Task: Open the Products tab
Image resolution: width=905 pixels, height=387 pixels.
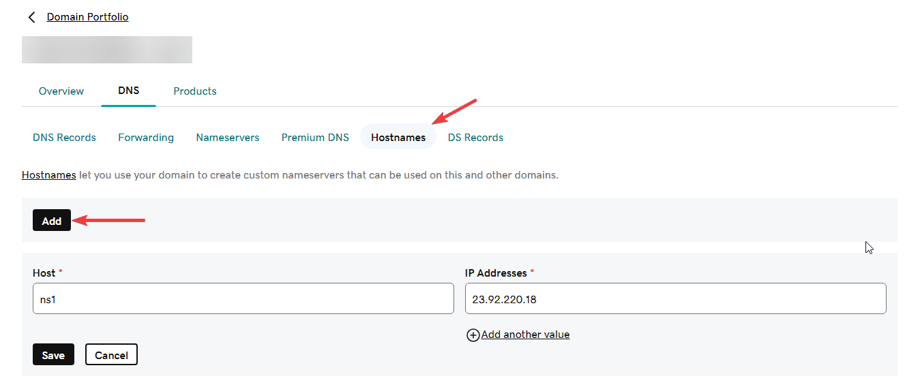Action: click(195, 91)
